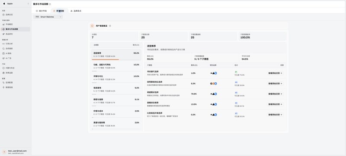
Task: Click leading brand icons in 比较候选并做选择 row
Action: (x=214, y=115)
